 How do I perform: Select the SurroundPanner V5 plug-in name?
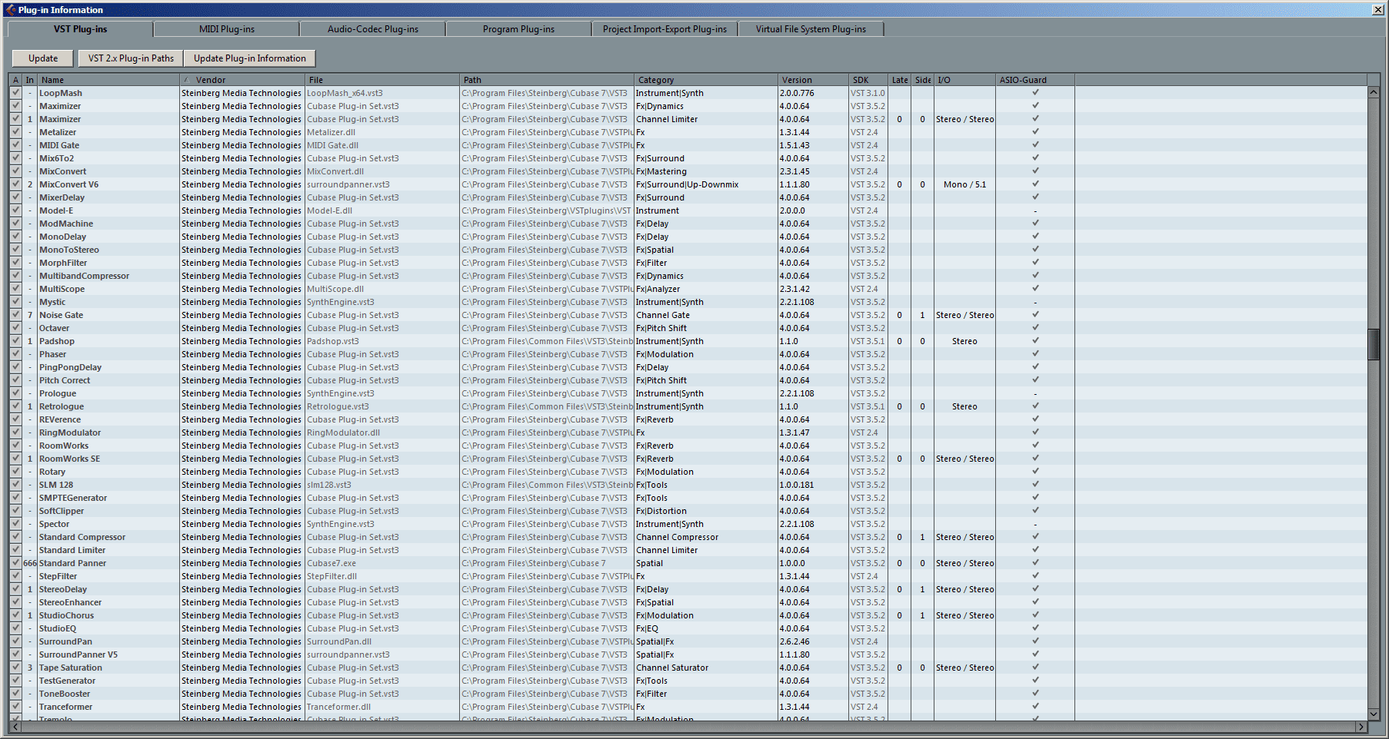pyautogui.click(x=78, y=654)
